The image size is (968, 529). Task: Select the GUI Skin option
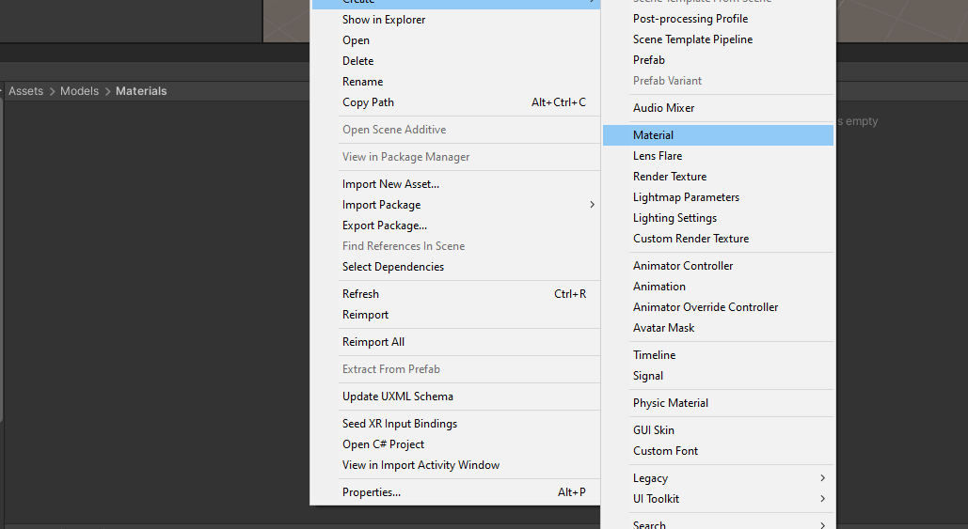point(654,430)
